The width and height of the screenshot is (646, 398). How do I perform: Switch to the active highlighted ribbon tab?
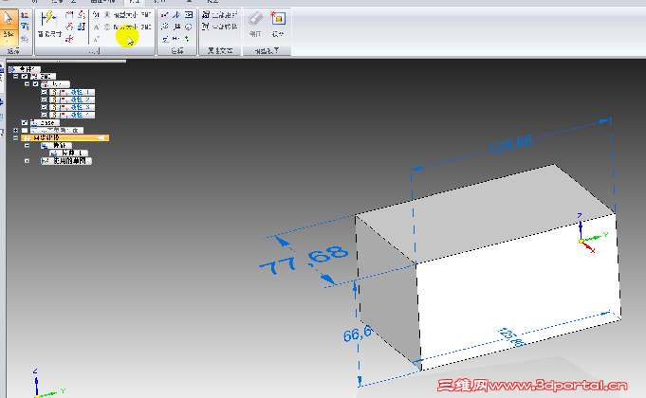click(135, 3)
